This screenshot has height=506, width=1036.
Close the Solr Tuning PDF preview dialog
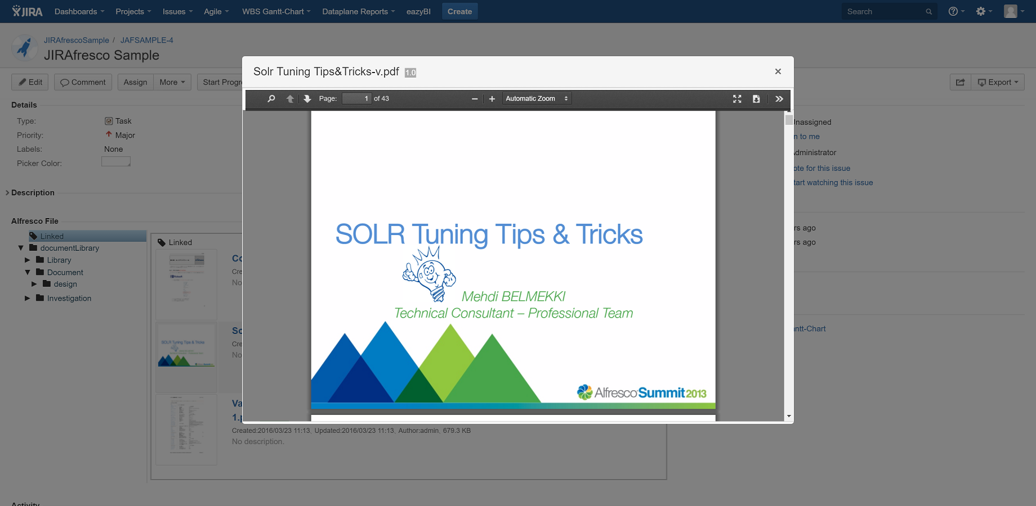(778, 71)
